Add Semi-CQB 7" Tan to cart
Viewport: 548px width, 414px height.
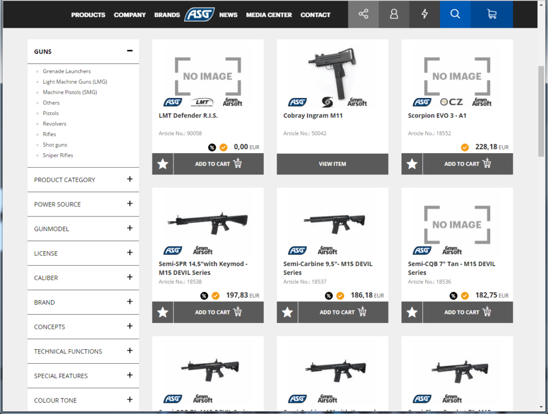[468, 312]
